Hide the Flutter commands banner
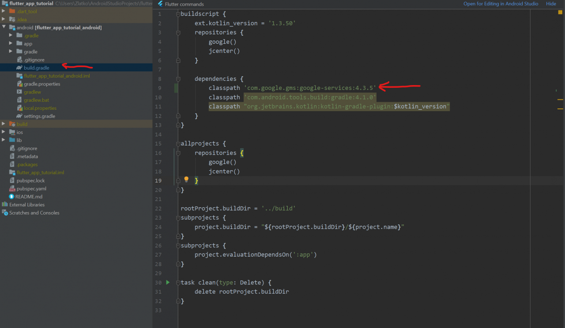The height and width of the screenshot is (328, 565). [551, 4]
